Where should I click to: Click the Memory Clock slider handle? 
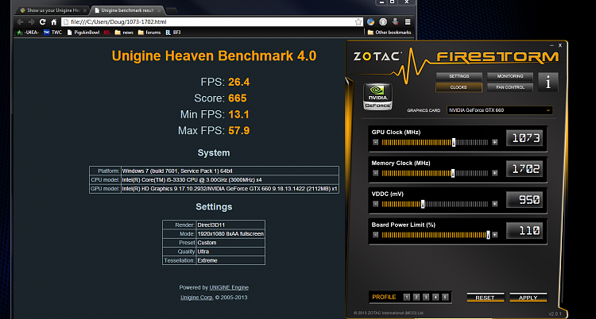tap(453, 173)
